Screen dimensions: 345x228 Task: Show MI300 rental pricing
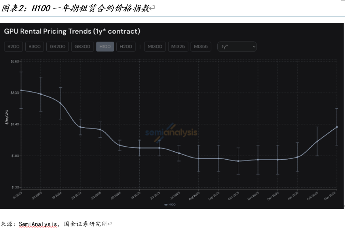point(155,47)
